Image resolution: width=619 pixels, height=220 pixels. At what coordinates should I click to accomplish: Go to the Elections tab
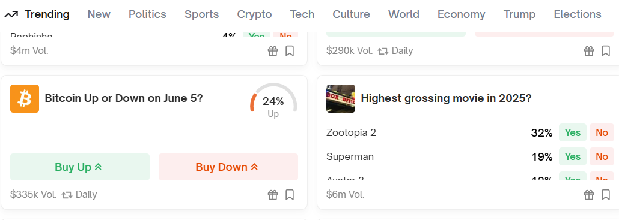point(577,14)
